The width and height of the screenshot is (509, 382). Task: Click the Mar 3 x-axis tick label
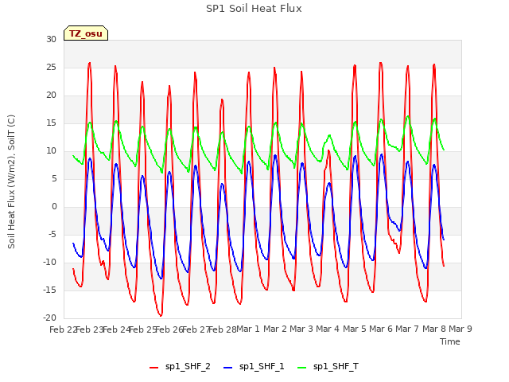(x=301, y=329)
